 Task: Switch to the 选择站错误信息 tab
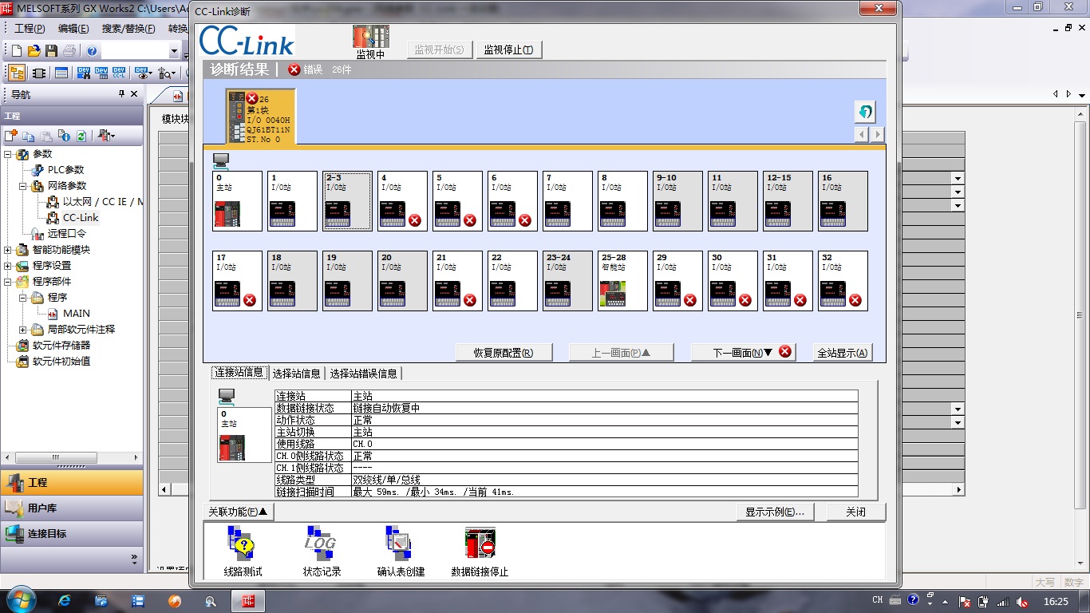point(364,374)
